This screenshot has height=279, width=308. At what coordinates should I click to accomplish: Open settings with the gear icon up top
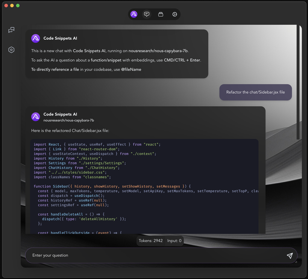tap(174, 14)
